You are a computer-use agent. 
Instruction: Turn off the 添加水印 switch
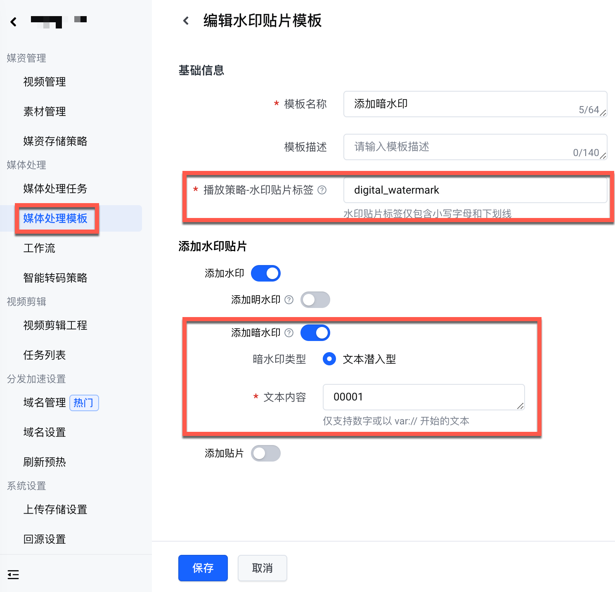coord(266,273)
